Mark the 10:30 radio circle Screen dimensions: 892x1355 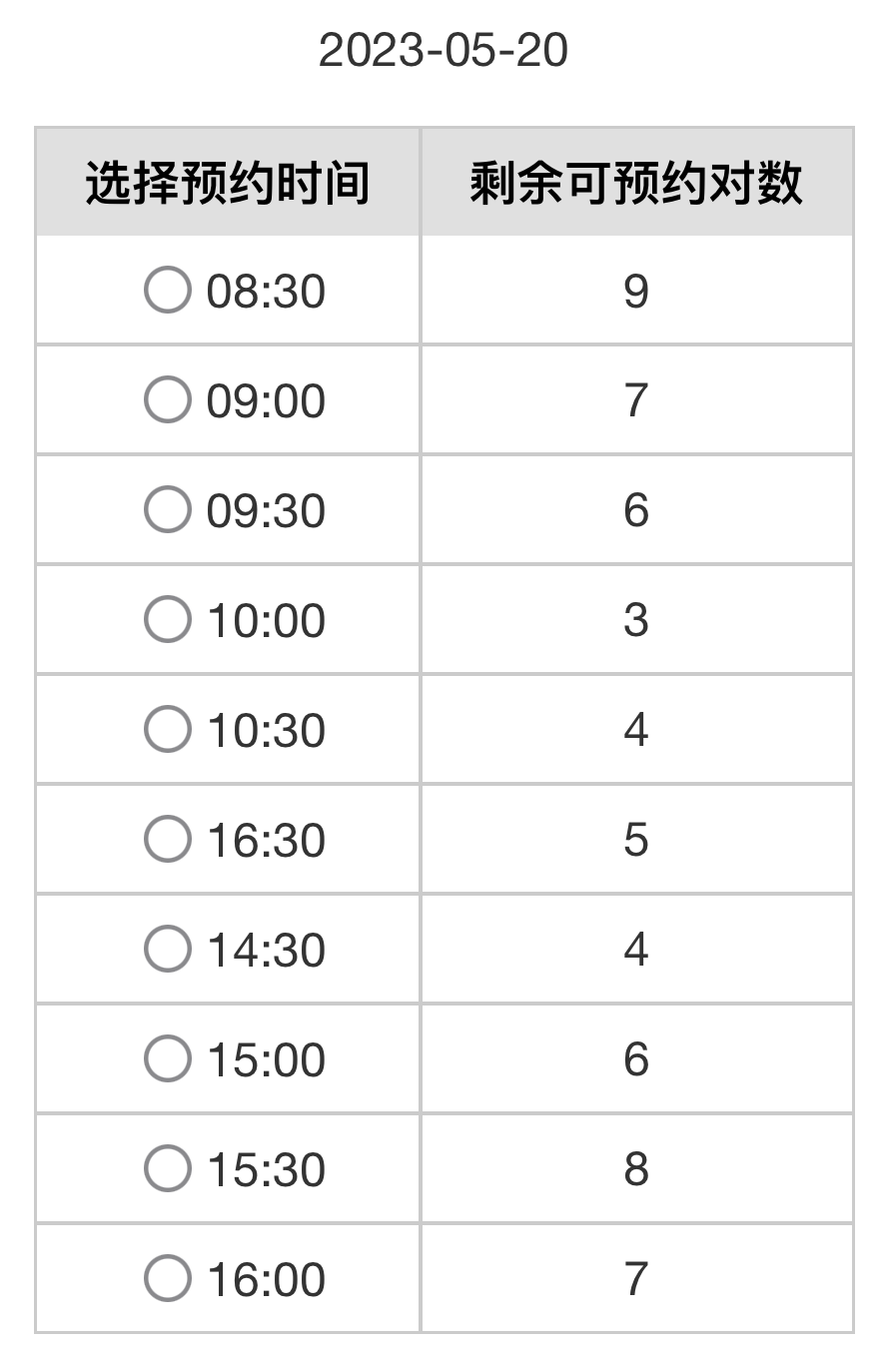(167, 730)
